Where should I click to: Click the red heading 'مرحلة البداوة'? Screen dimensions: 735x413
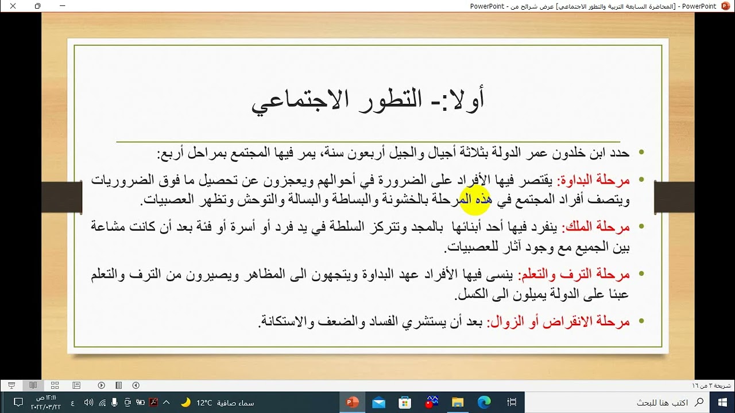595,181
